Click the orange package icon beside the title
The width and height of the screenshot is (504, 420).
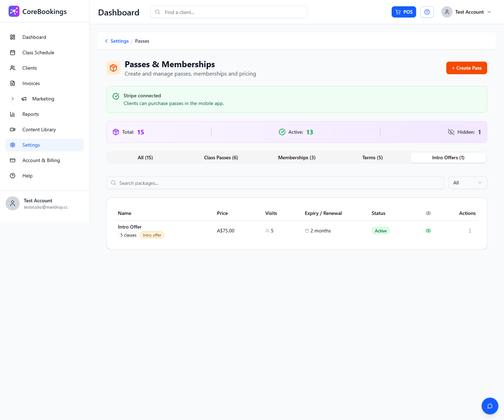113,68
